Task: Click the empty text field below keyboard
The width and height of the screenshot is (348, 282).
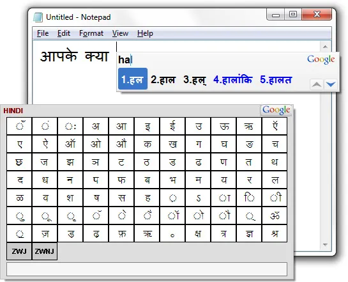Action: click(147, 269)
